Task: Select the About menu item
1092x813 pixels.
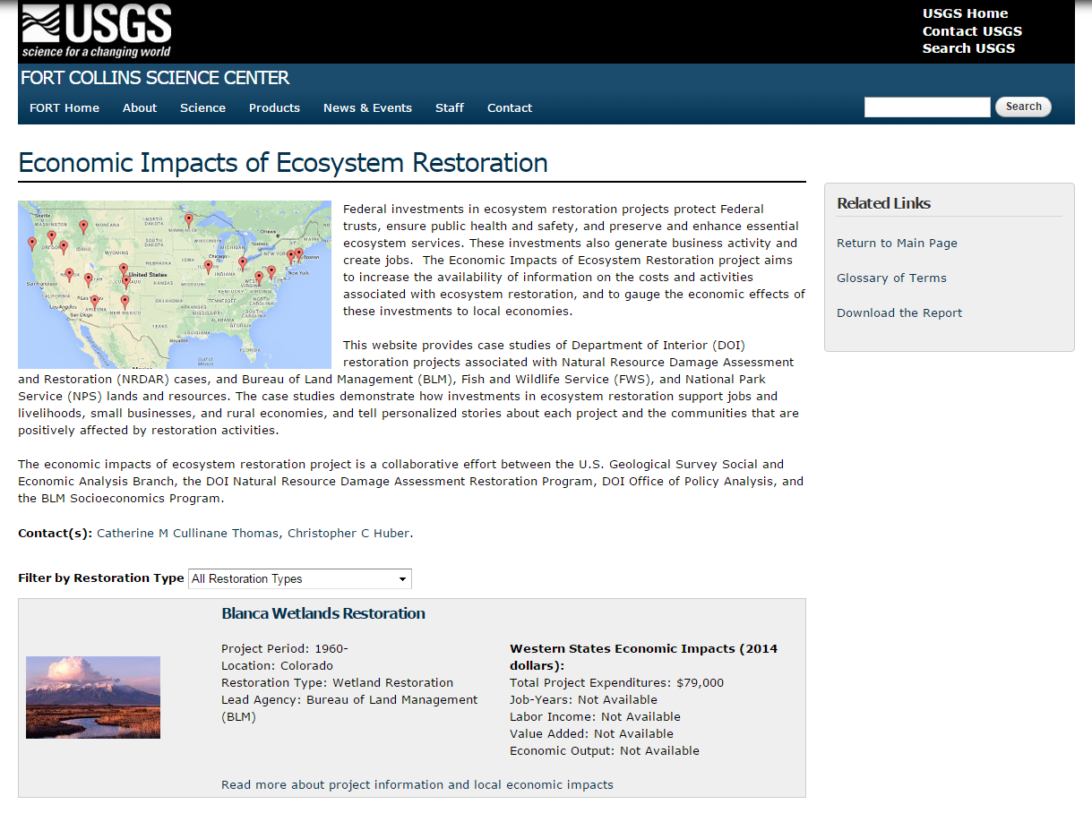Action: (139, 107)
